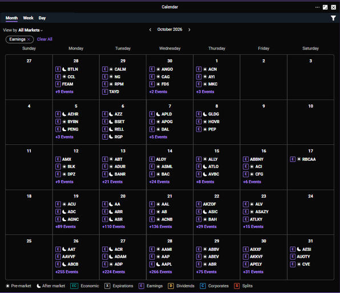Select the October 24 date cell
Viewport: 340px width, 293px height.
click(310, 213)
